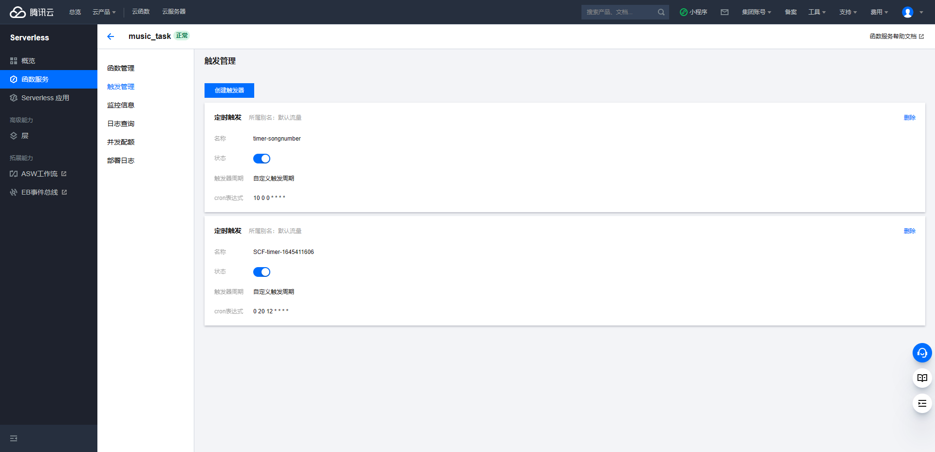The height and width of the screenshot is (452, 935).
Task: Expand the 工具 dropdown
Action: (817, 12)
